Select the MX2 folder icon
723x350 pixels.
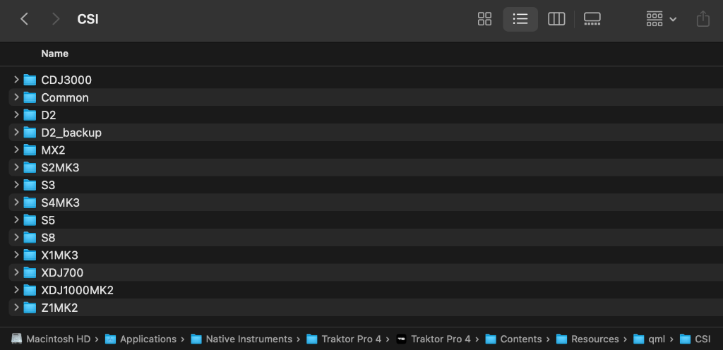coord(30,150)
